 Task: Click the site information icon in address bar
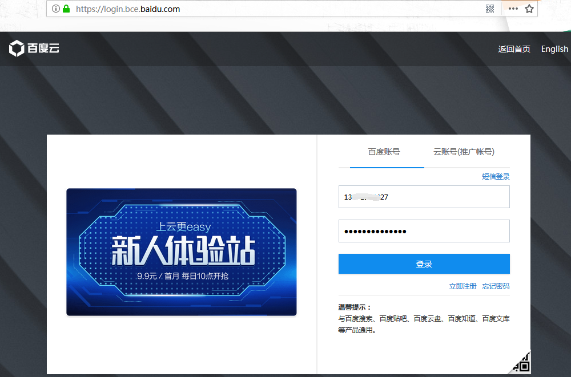[x=56, y=9]
